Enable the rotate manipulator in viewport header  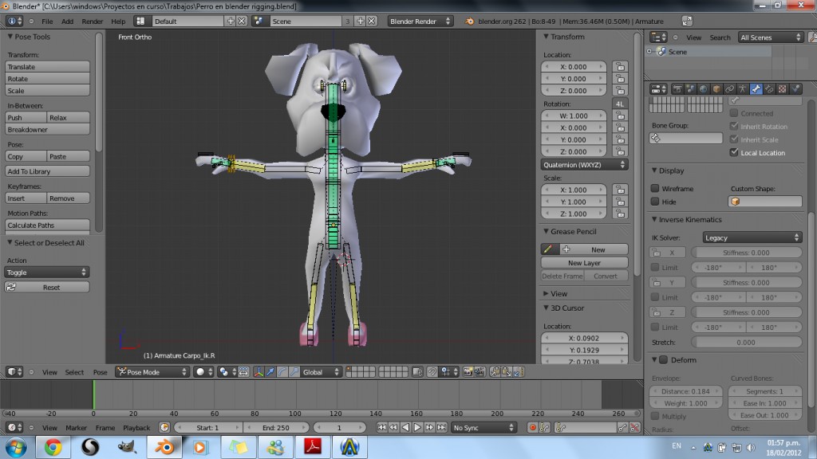pos(282,371)
